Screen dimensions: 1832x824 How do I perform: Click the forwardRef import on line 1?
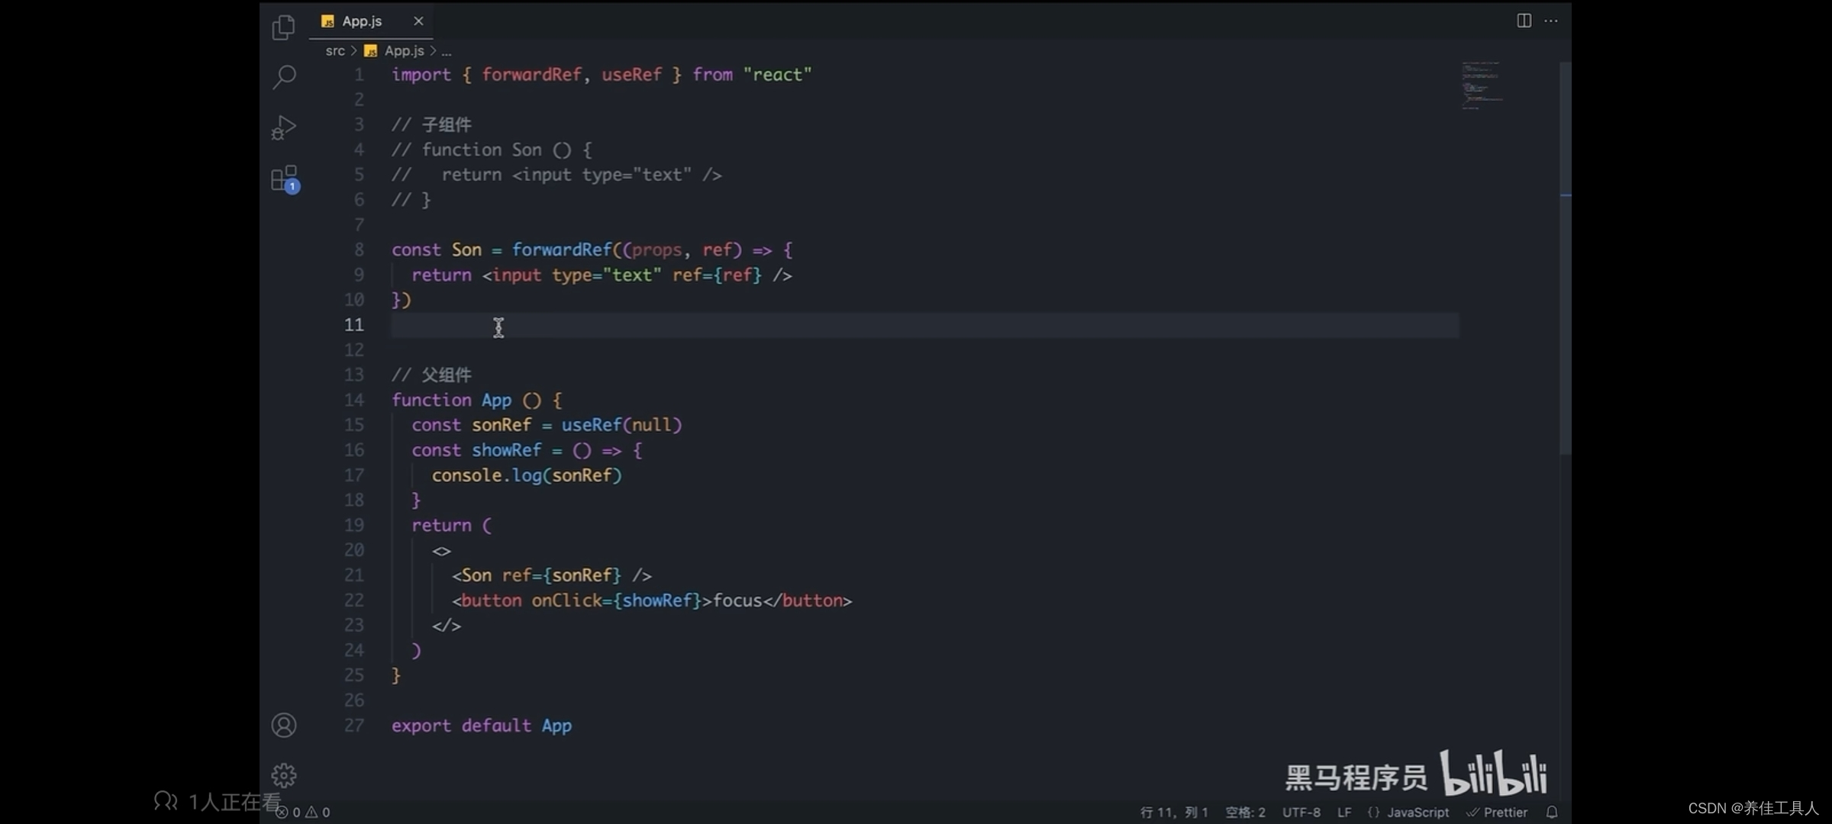tap(531, 75)
